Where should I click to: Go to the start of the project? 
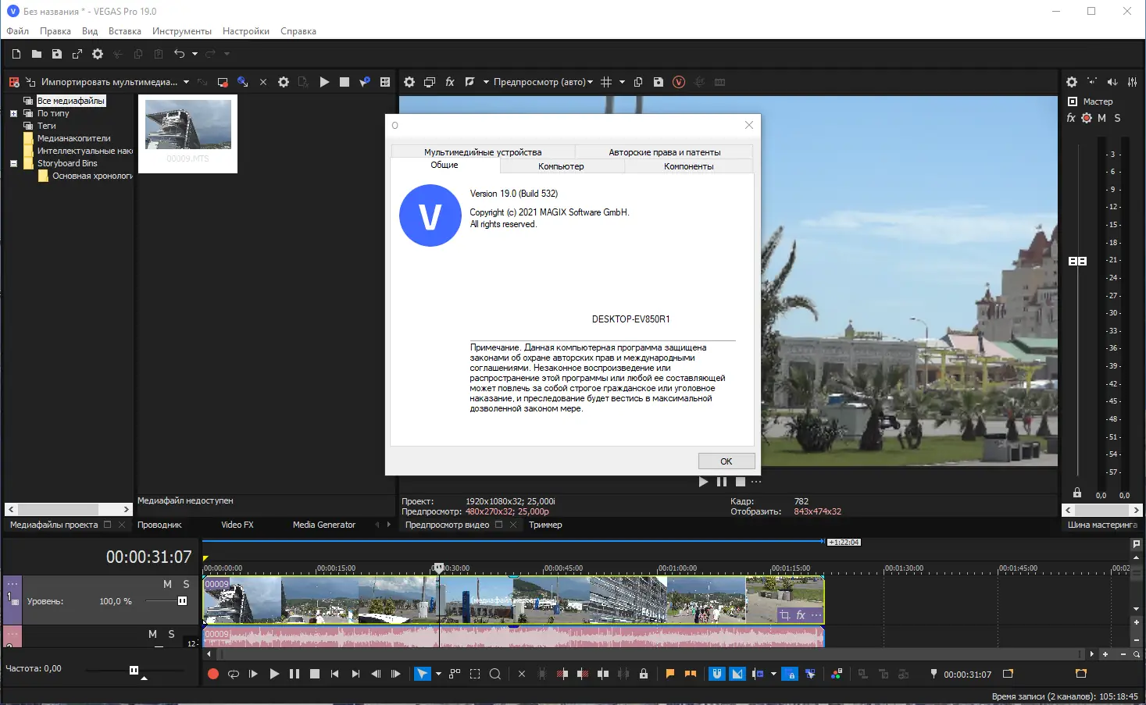[335, 674]
